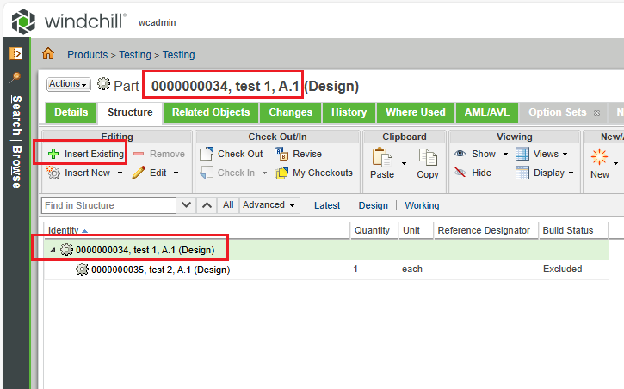Hide items using the Hide icon
624x389 pixels.
[460, 173]
